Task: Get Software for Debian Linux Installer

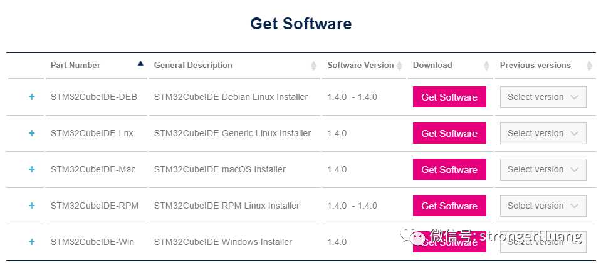Action: 449,97
